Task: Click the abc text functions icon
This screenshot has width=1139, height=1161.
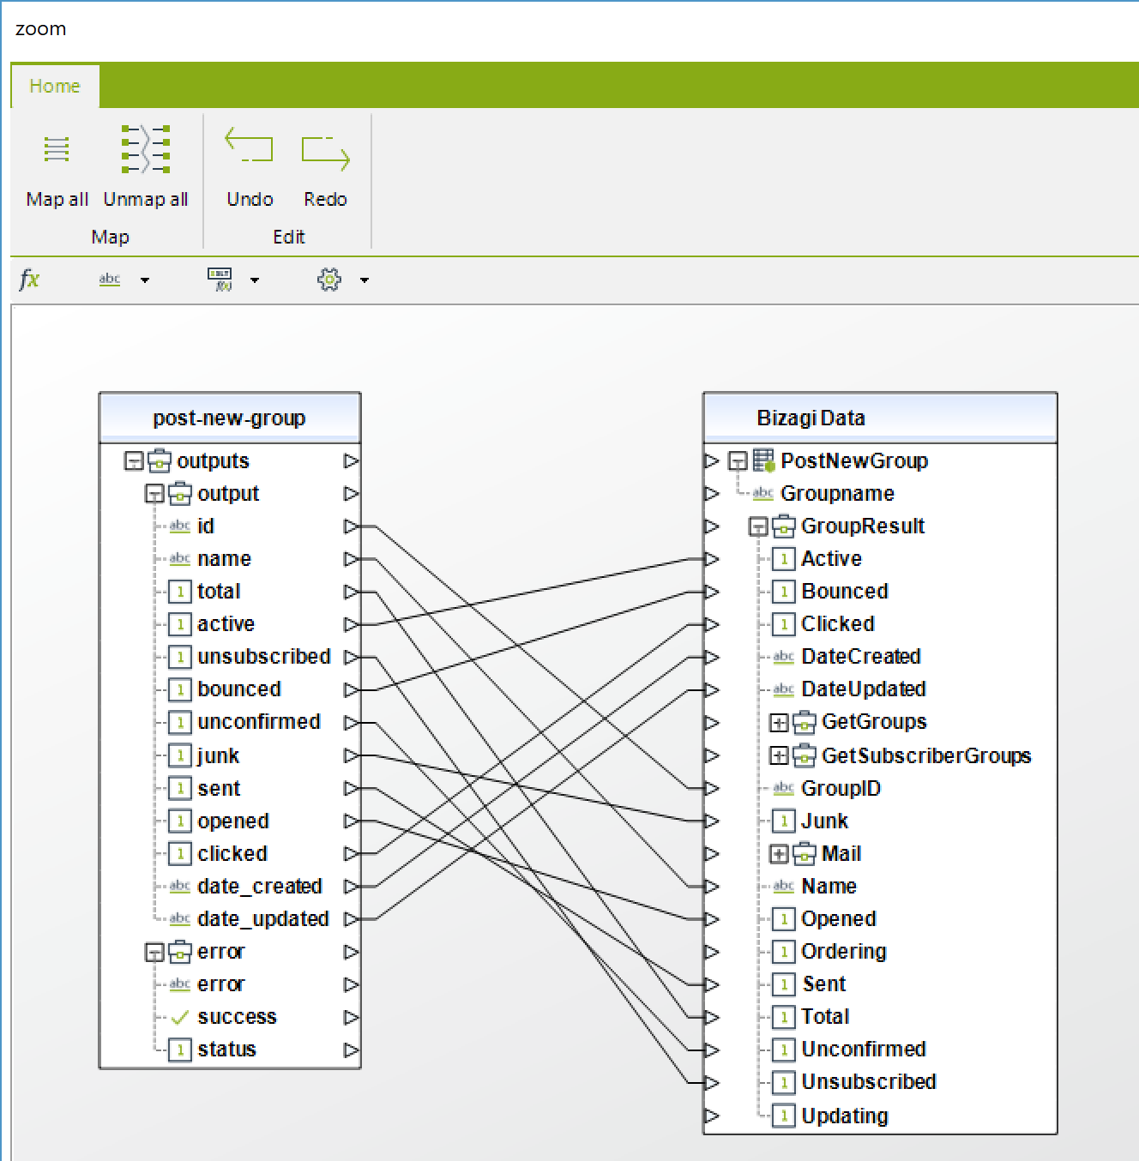Action: [110, 280]
